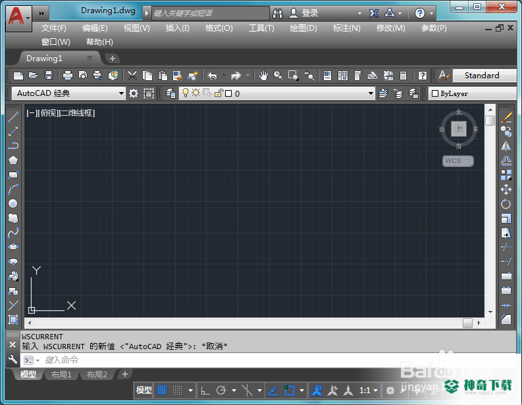Switch to the 布局1 layout tab
Image resolution: width=522 pixels, height=405 pixels.
coord(61,374)
